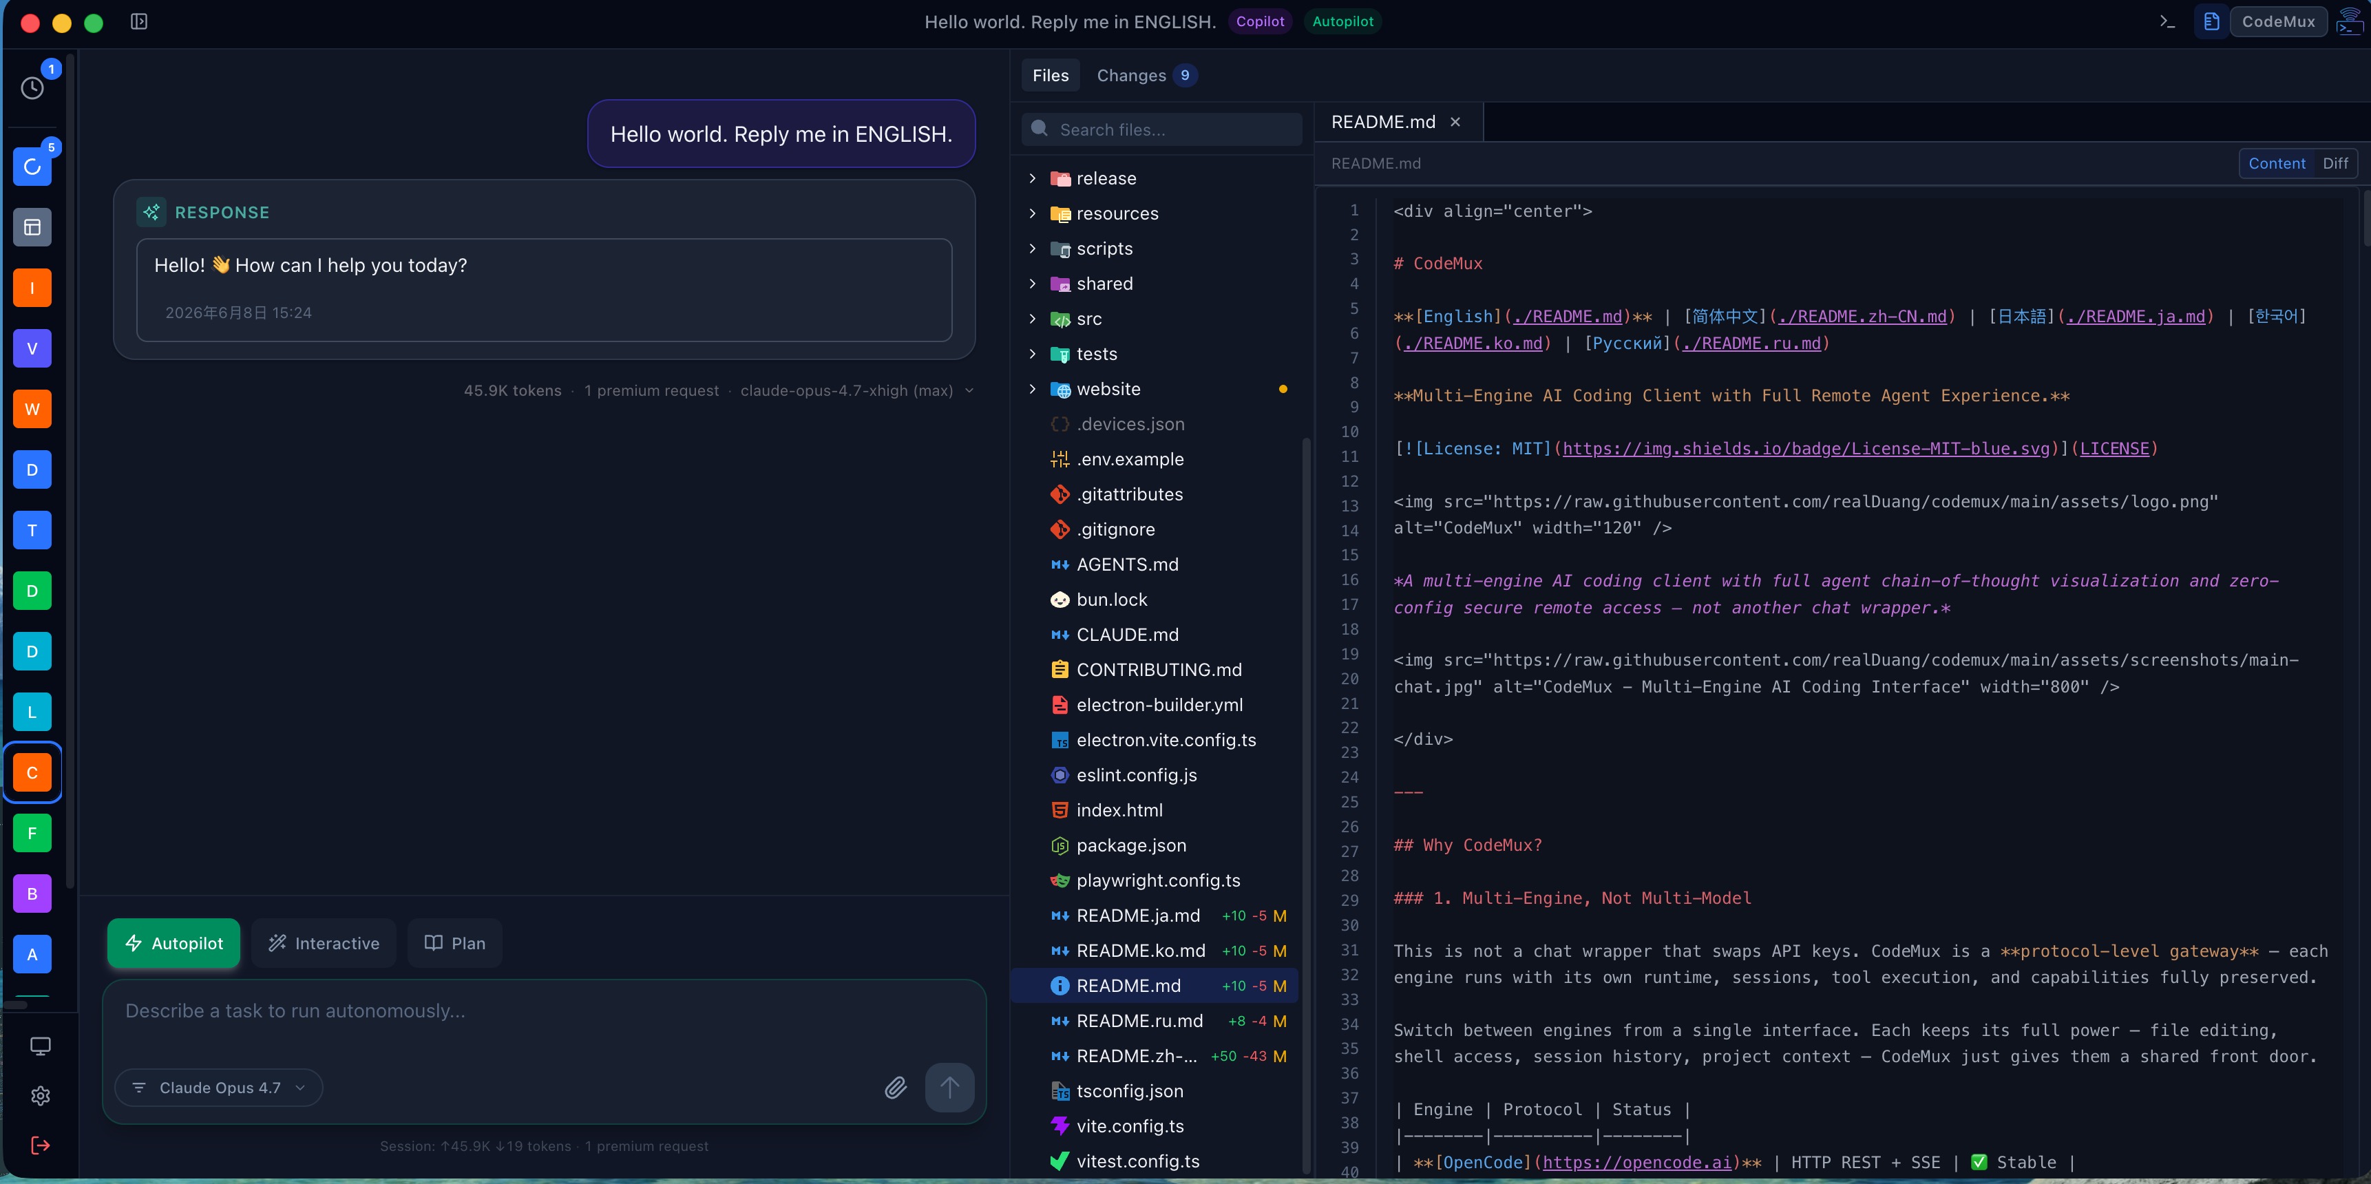Switch to the Changes tab
2371x1184 pixels.
pos(1146,76)
